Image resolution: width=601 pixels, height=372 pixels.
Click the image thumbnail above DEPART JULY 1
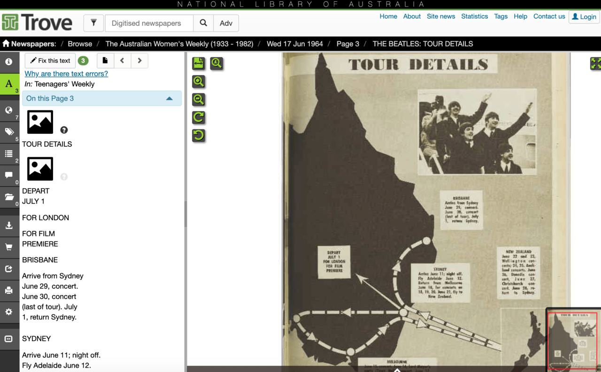[x=40, y=169]
